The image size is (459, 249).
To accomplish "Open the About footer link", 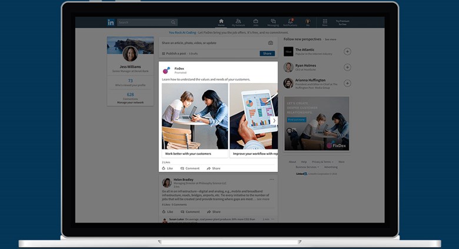I will [x=292, y=162].
